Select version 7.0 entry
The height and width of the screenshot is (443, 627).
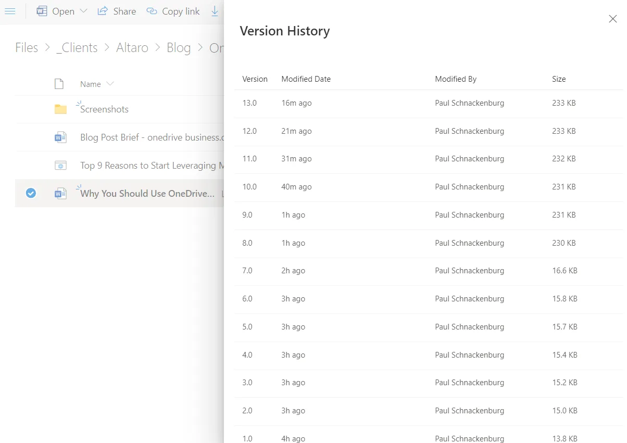click(429, 271)
